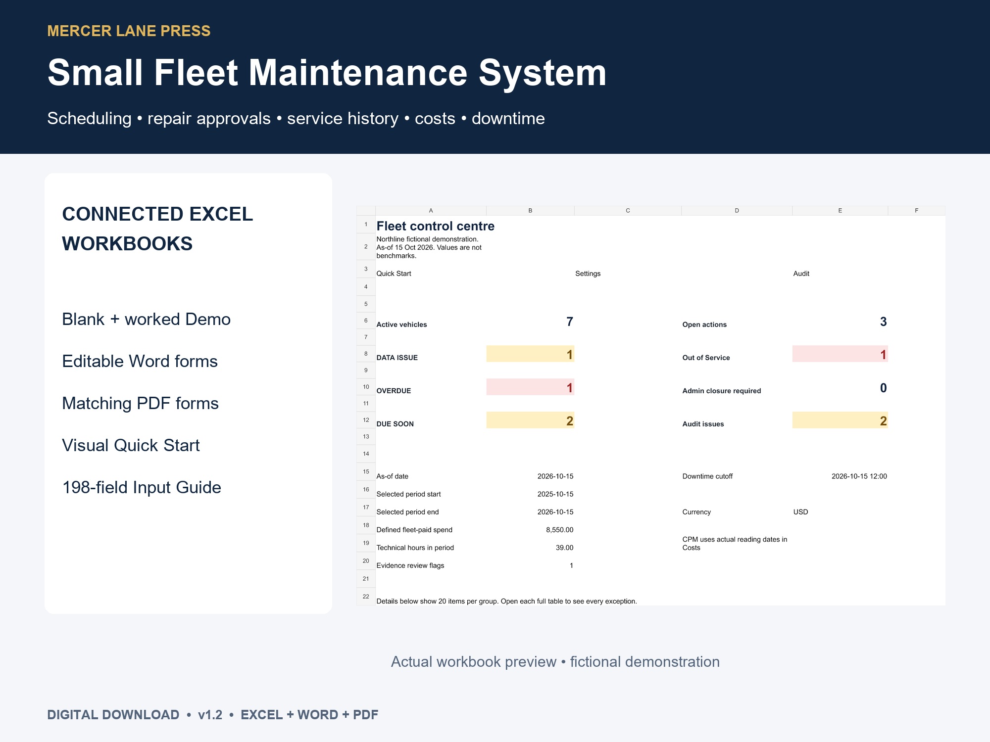Click the MERCER LANE PRESS brand text
990x742 pixels.
pos(129,31)
